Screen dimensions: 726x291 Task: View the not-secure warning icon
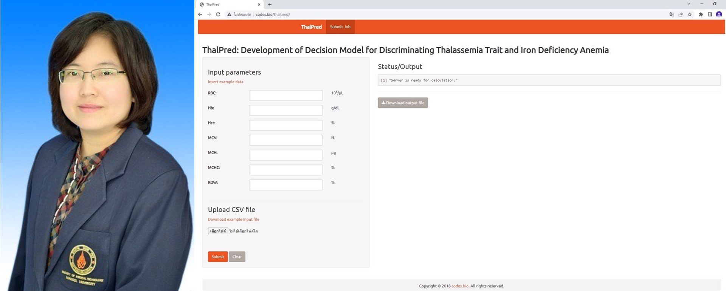coord(229,14)
